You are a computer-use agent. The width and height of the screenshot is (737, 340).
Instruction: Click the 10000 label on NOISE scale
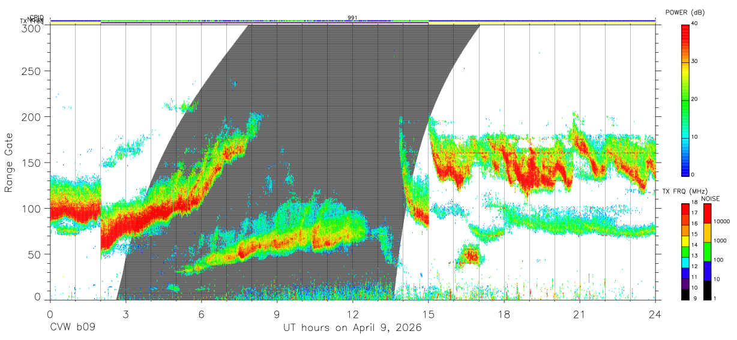pyautogui.click(x=721, y=221)
